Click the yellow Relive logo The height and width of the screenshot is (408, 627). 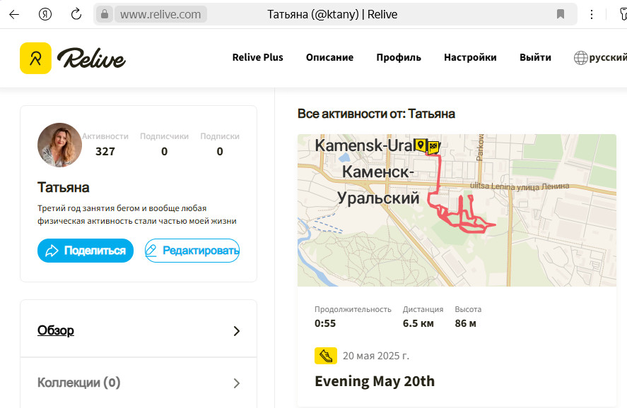pos(35,59)
